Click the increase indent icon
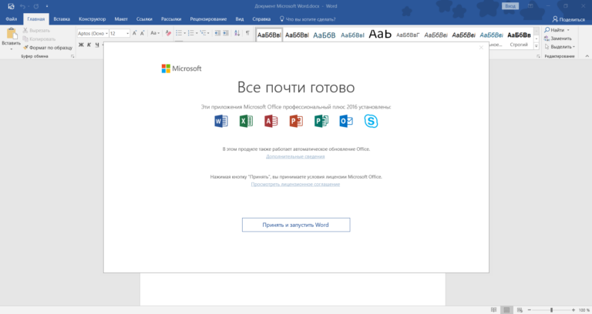 click(226, 33)
